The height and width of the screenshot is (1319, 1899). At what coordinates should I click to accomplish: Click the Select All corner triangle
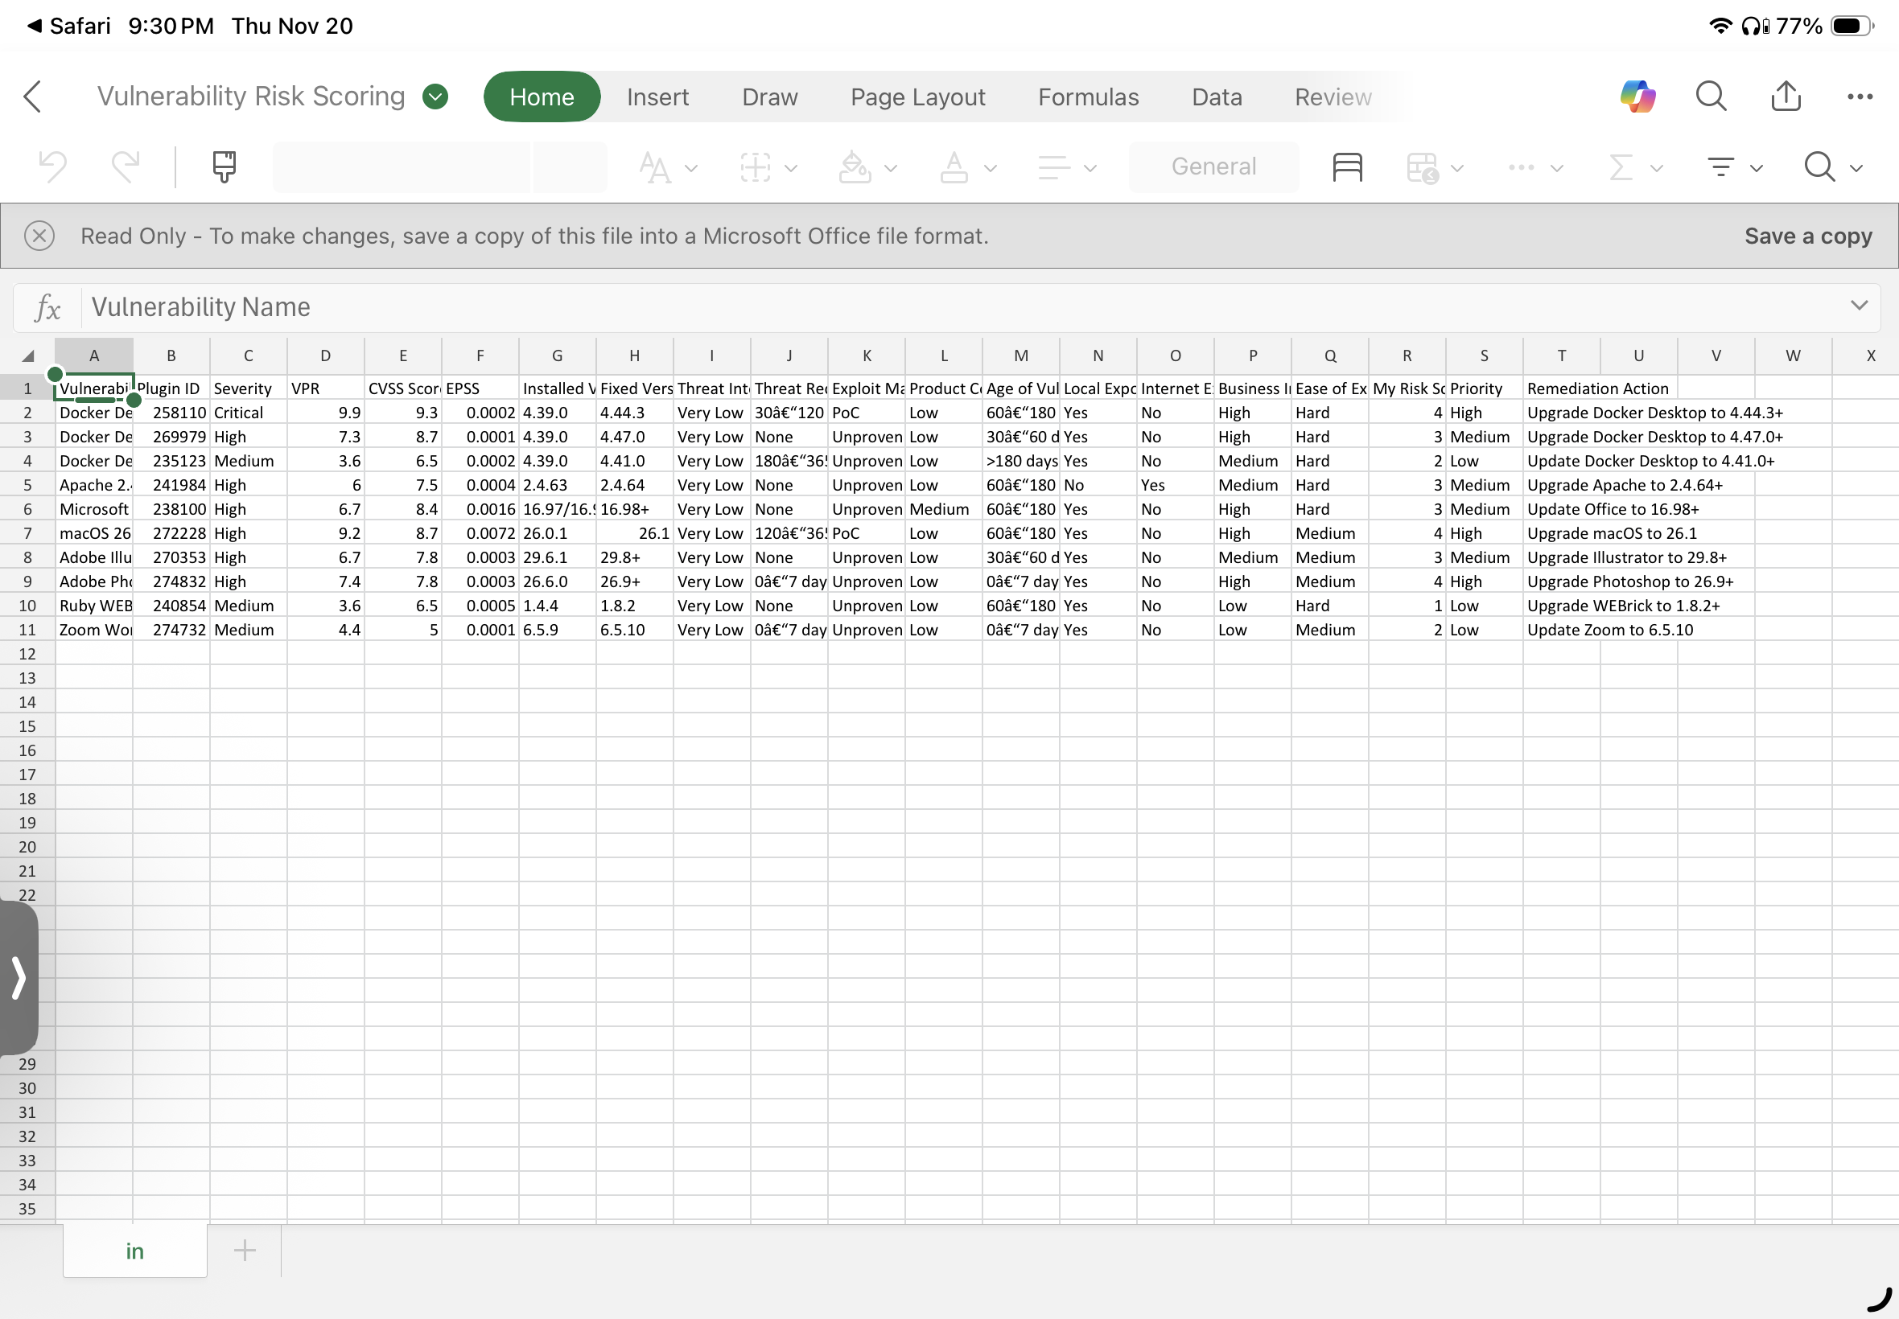coord(28,355)
